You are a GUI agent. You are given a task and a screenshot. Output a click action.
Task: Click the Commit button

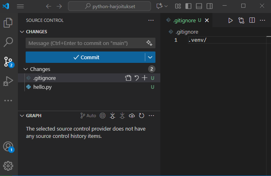pos(85,57)
